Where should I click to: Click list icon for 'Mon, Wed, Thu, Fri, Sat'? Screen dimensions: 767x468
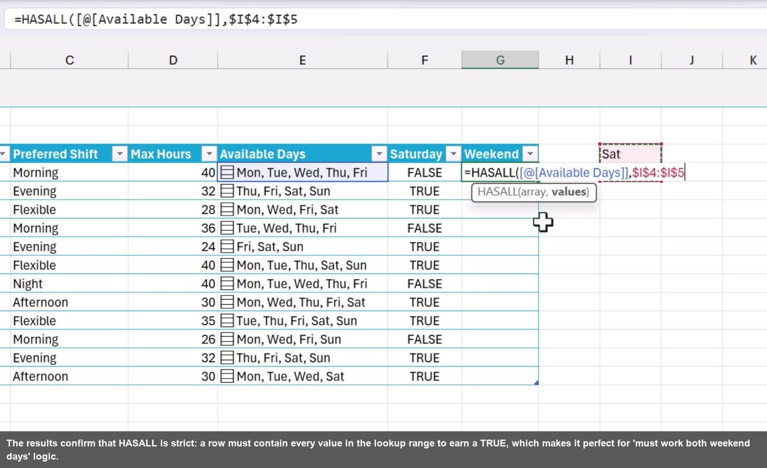227,302
